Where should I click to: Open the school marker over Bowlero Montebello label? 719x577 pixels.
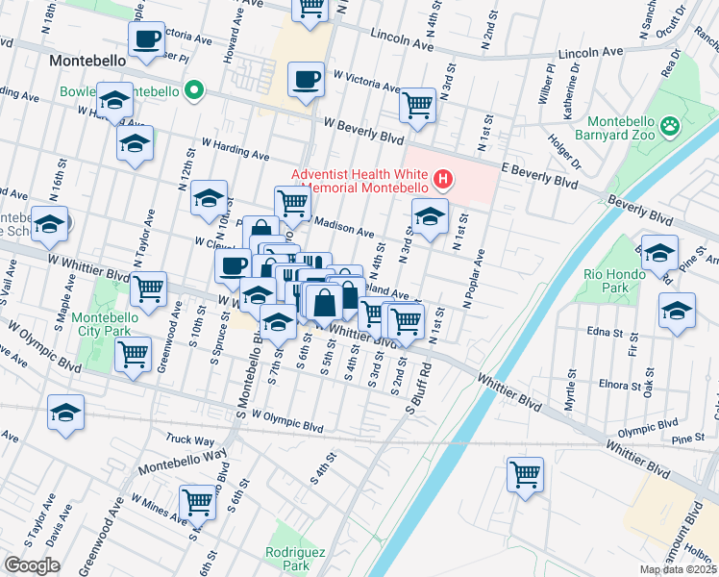114,101
